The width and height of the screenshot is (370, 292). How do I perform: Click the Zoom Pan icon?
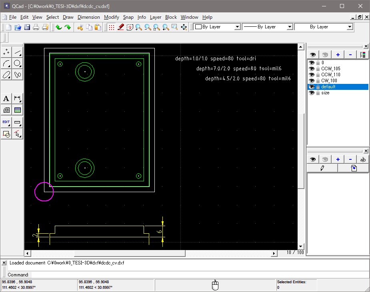tap(184, 27)
